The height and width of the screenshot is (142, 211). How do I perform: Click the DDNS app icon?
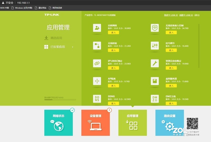point(97,99)
